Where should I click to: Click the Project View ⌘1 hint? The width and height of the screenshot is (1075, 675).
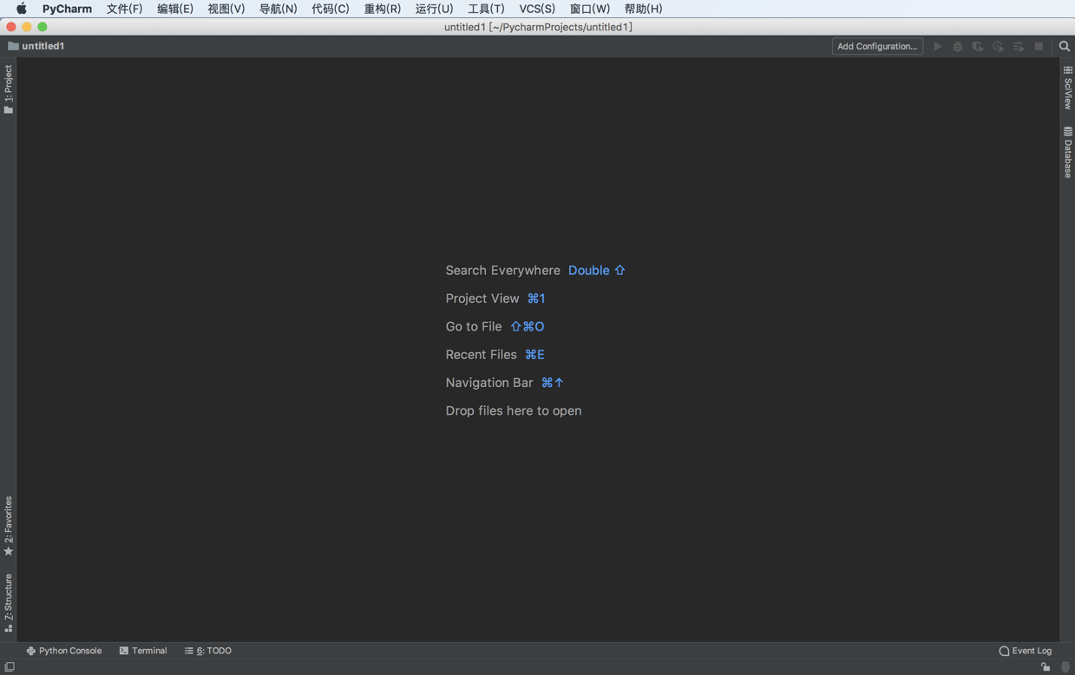[495, 298]
